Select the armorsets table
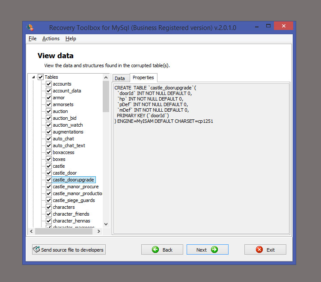 63,104
